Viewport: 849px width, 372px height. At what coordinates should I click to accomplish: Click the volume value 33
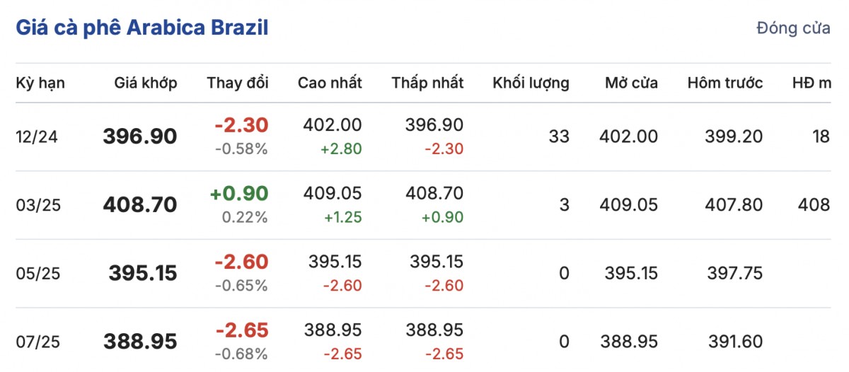point(559,136)
